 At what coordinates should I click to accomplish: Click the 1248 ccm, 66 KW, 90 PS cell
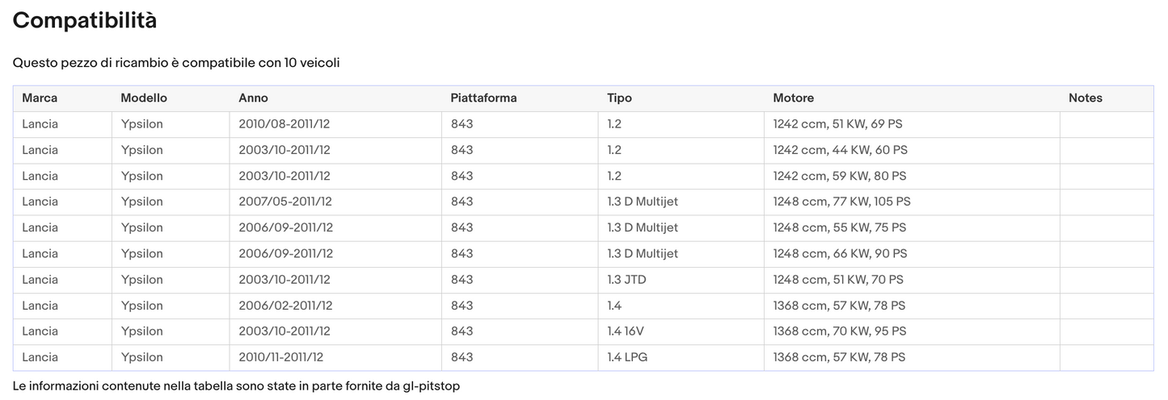[x=840, y=253]
